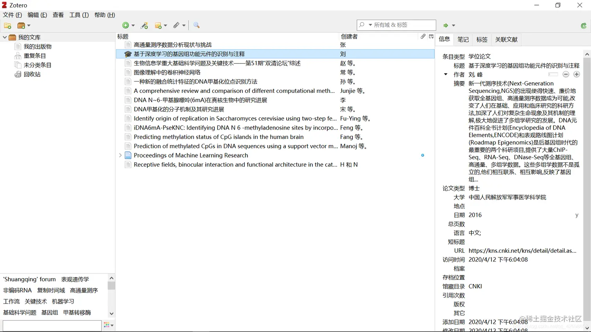Open the 文件 (F) menu

(13, 15)
